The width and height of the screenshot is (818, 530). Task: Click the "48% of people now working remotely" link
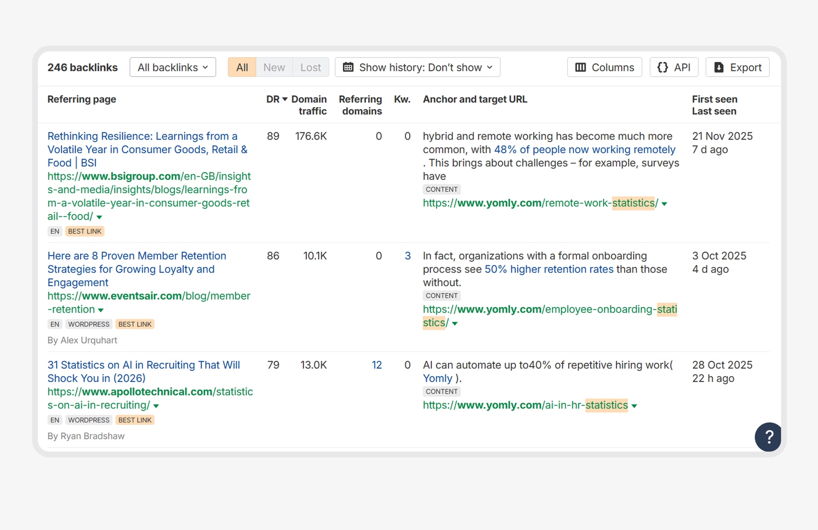pyautogui.click(x=585, y=149)
